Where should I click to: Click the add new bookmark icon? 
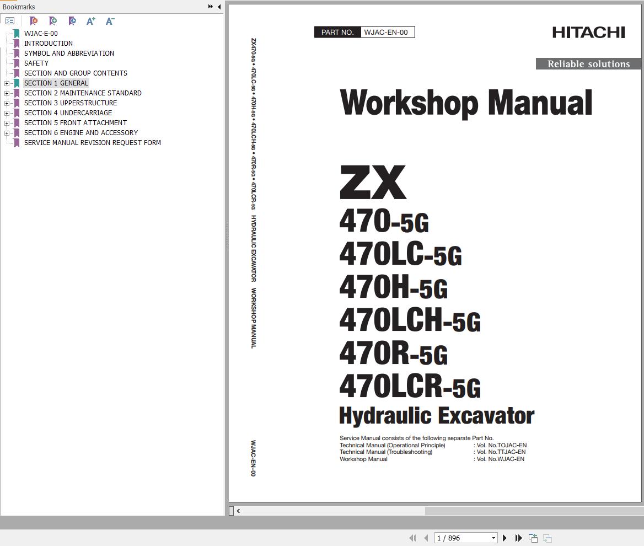pyautogui.click(x=52, y=21)
